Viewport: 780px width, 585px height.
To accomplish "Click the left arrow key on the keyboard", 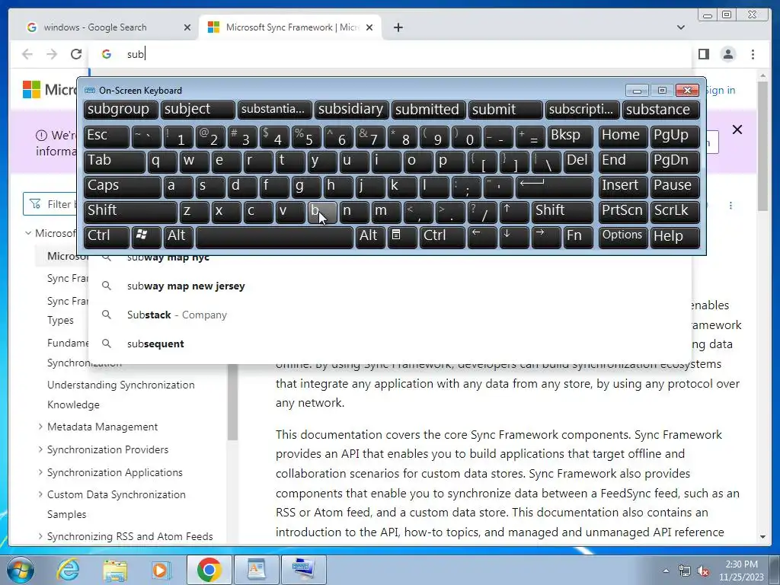I will point(481,237).
